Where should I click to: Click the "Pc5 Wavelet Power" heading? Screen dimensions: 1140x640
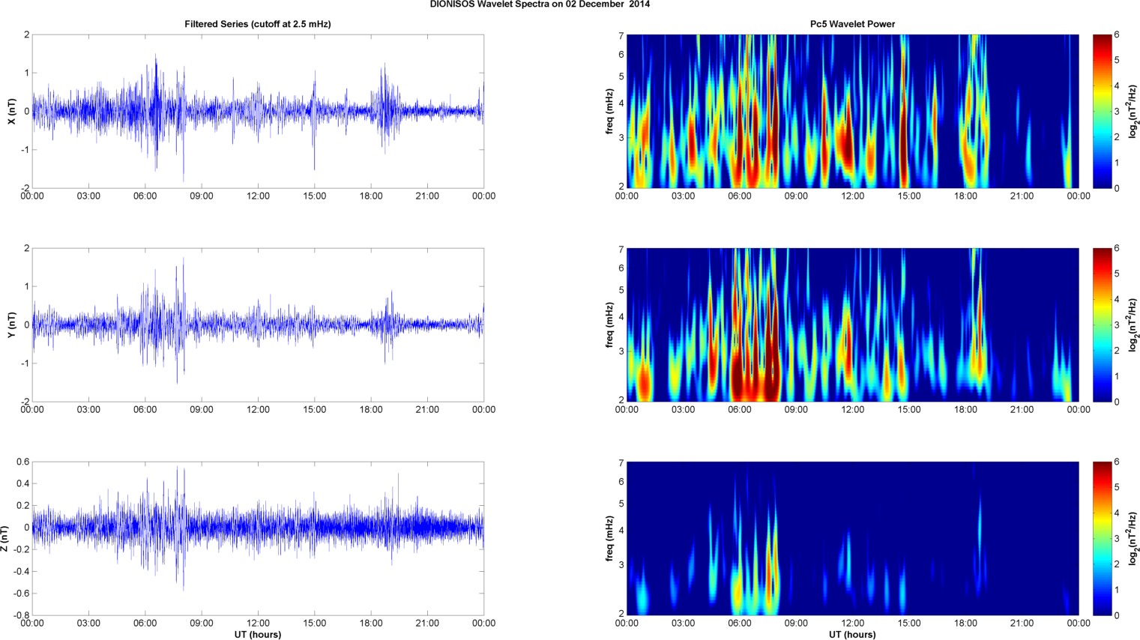[x=852, y=24]
